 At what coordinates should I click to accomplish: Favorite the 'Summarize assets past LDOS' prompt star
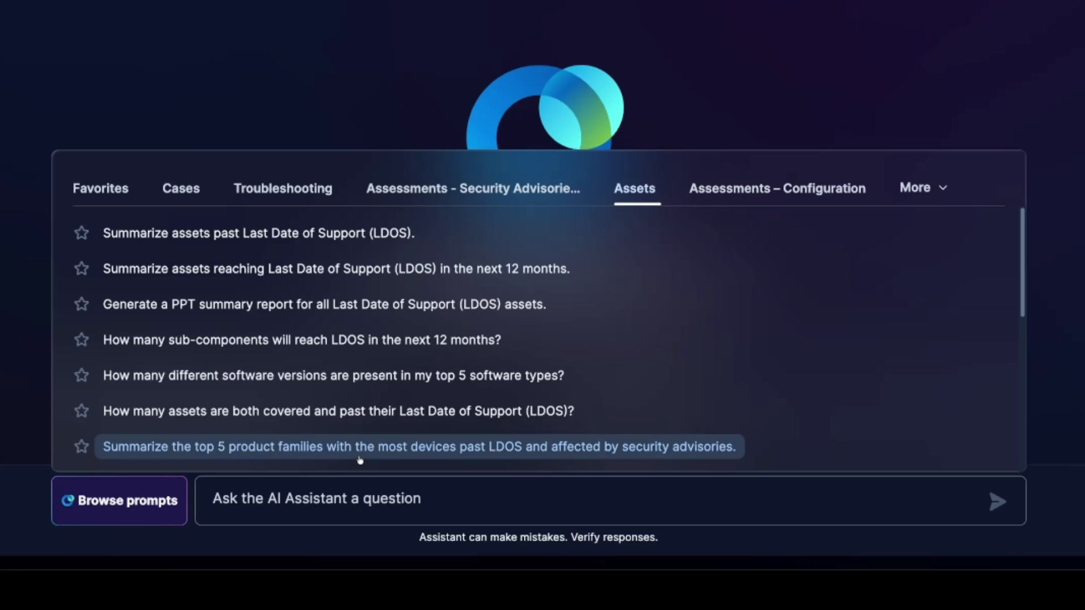coord(81,233)
